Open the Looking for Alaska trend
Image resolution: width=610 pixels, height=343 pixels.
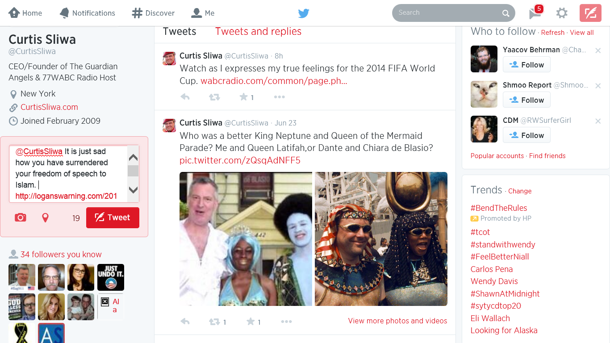[x=504, y=330]
